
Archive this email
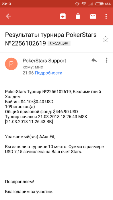(x=63, y=16)
